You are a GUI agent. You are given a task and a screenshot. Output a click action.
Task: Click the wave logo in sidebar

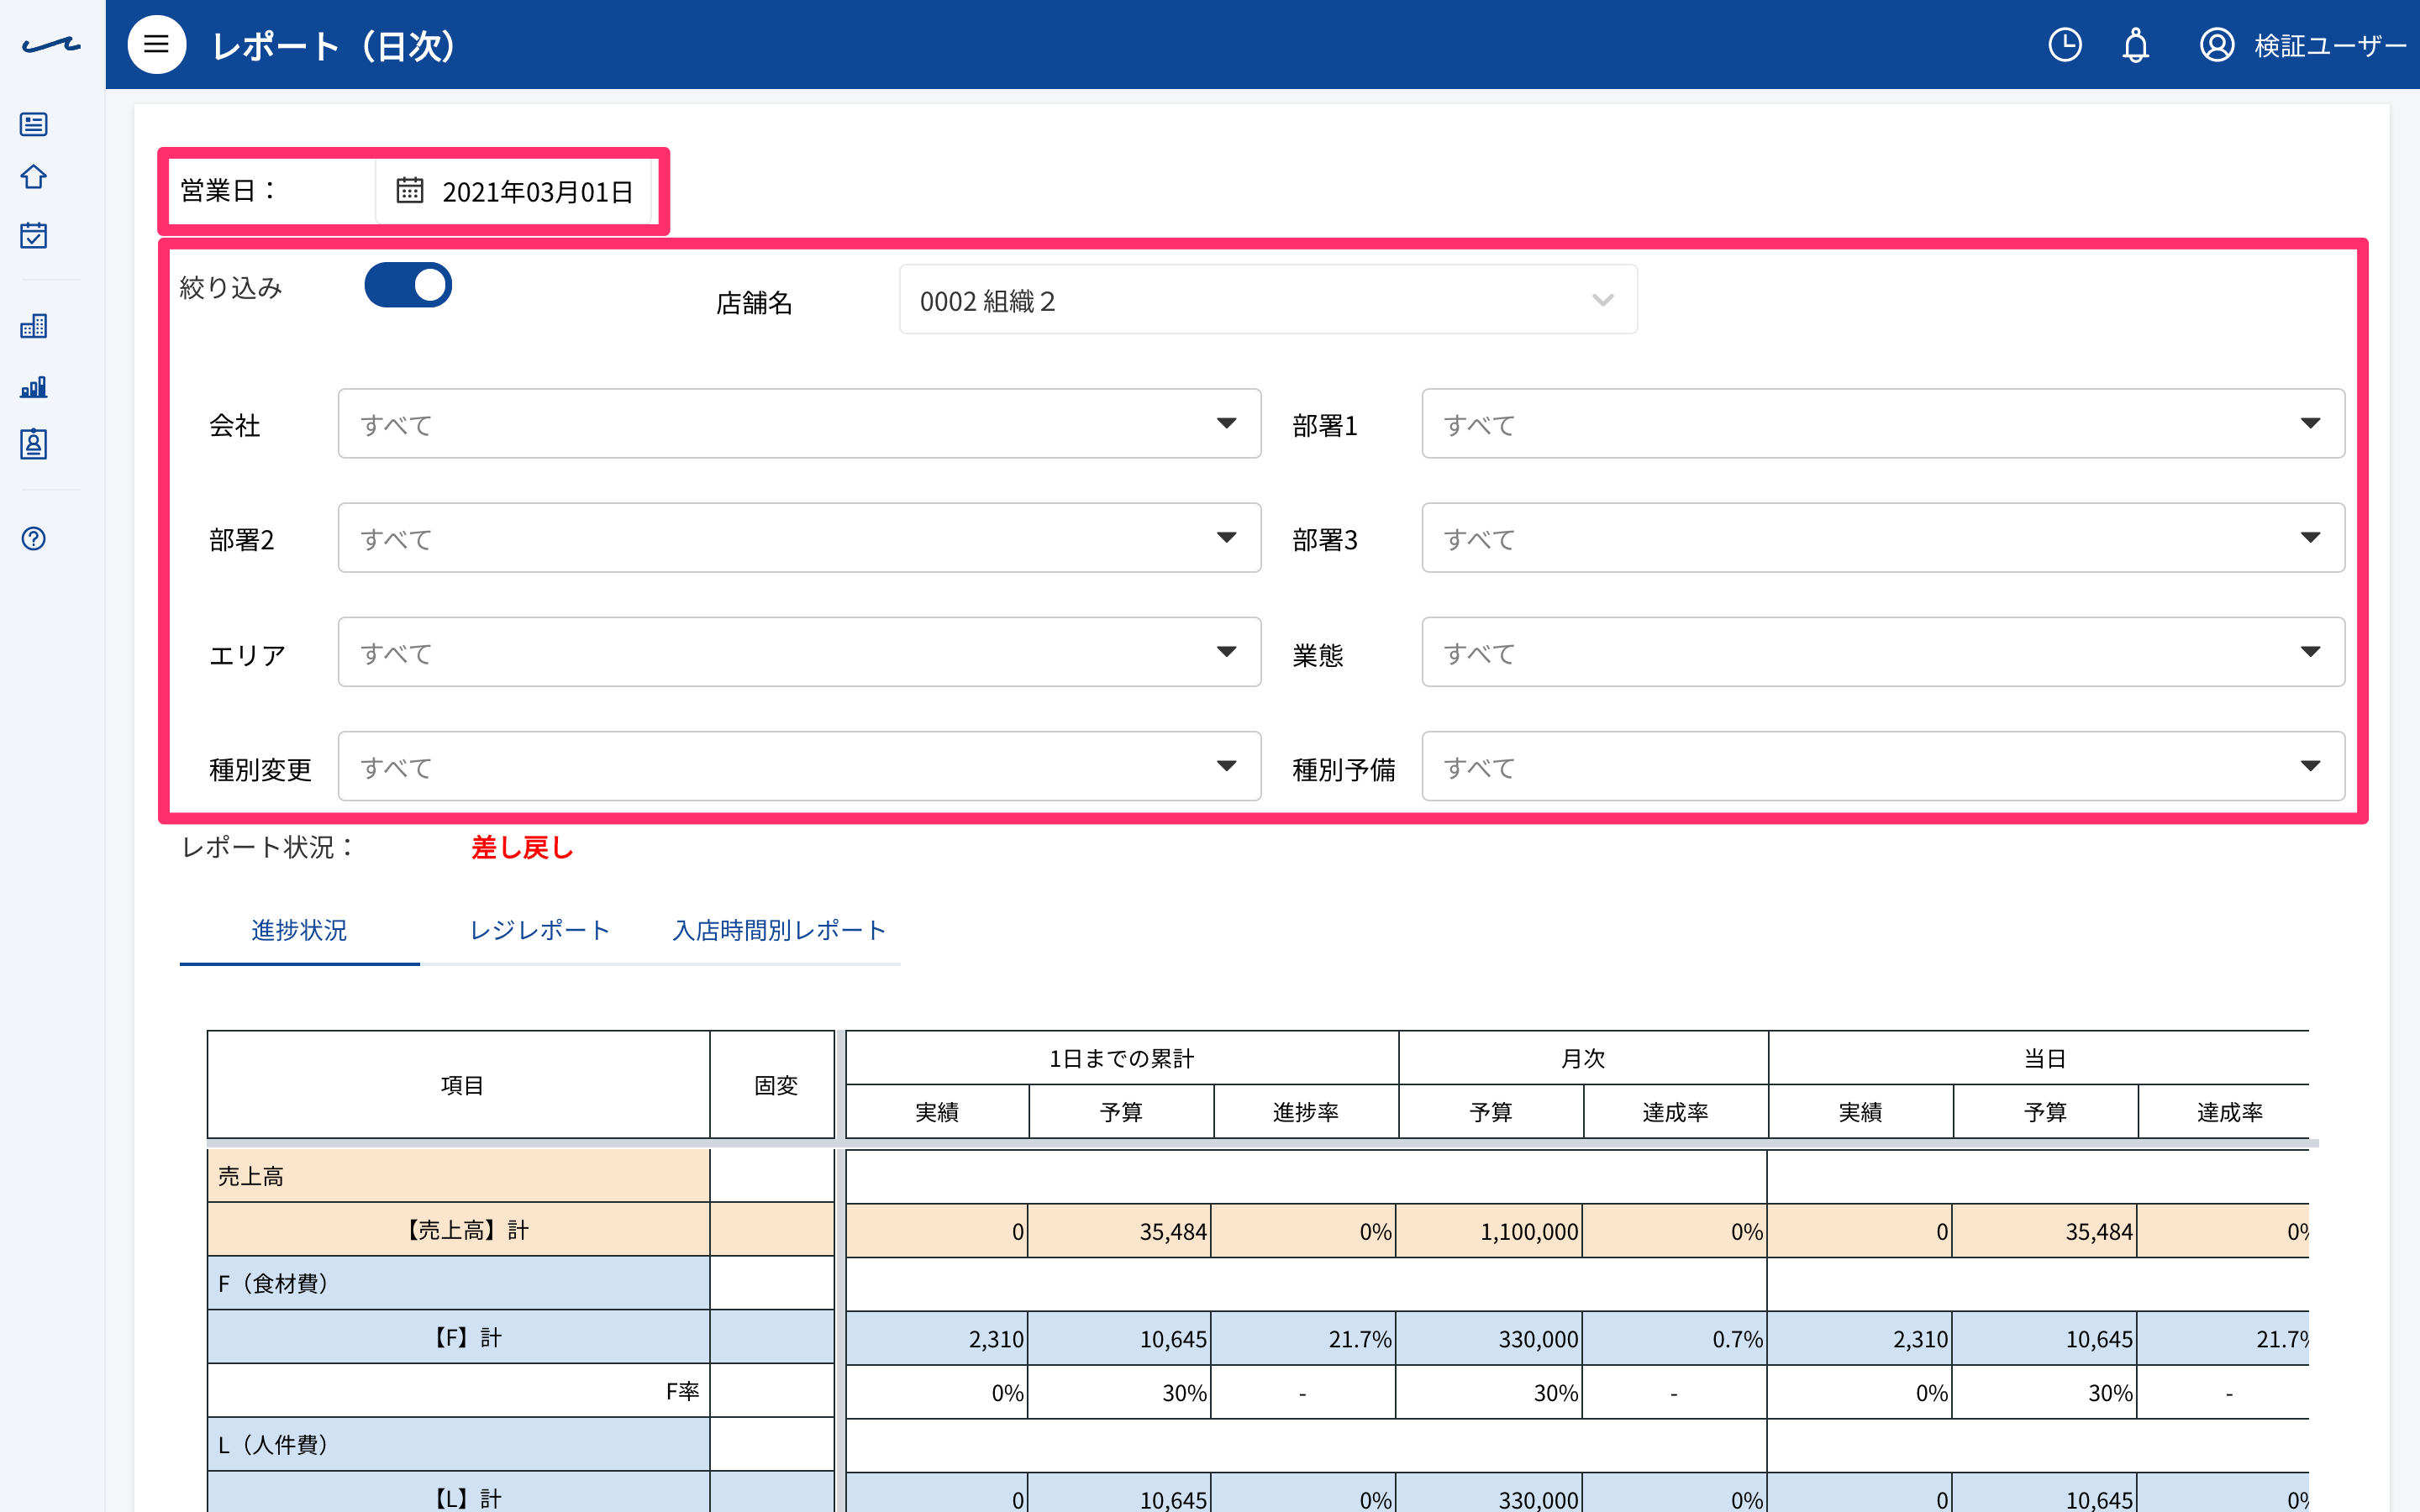coord(51,45)
